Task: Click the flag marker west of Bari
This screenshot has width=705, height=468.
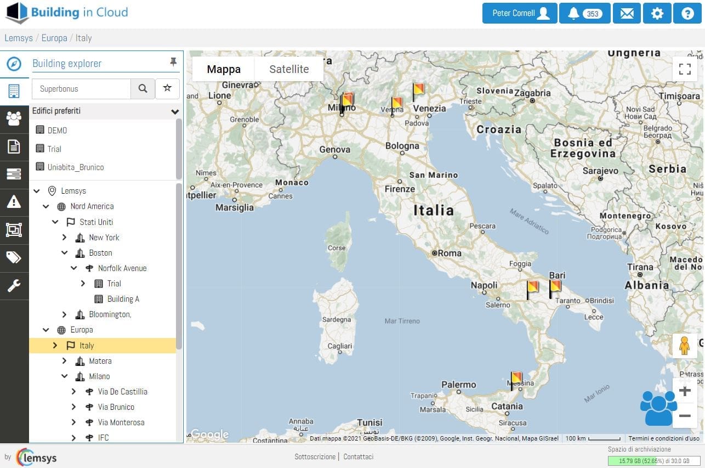Action: click(x=532, y=289)
